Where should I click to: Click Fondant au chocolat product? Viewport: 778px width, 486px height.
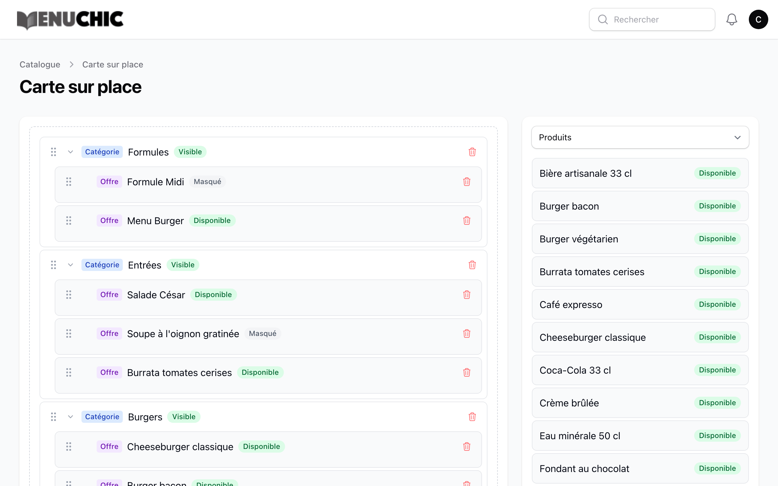[640, 468]
